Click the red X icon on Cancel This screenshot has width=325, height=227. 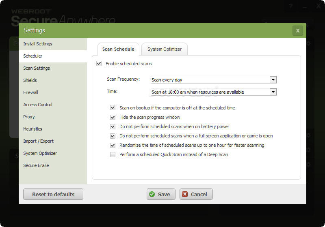(185, 194)
